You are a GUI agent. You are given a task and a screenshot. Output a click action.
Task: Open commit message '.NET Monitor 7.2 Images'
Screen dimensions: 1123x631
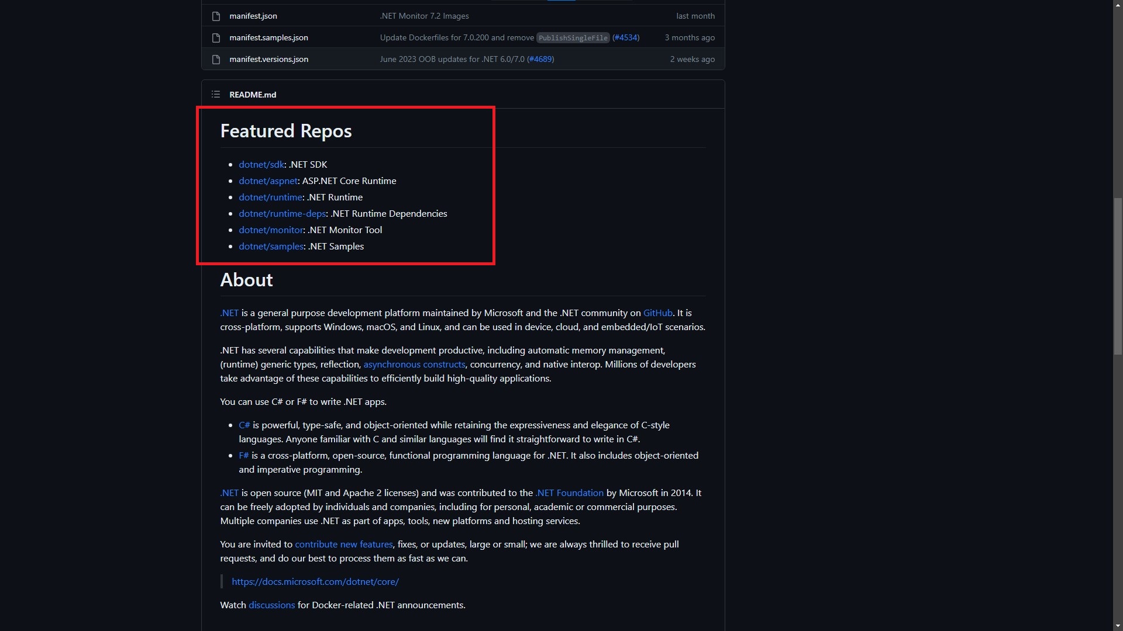tap(424, 16)
